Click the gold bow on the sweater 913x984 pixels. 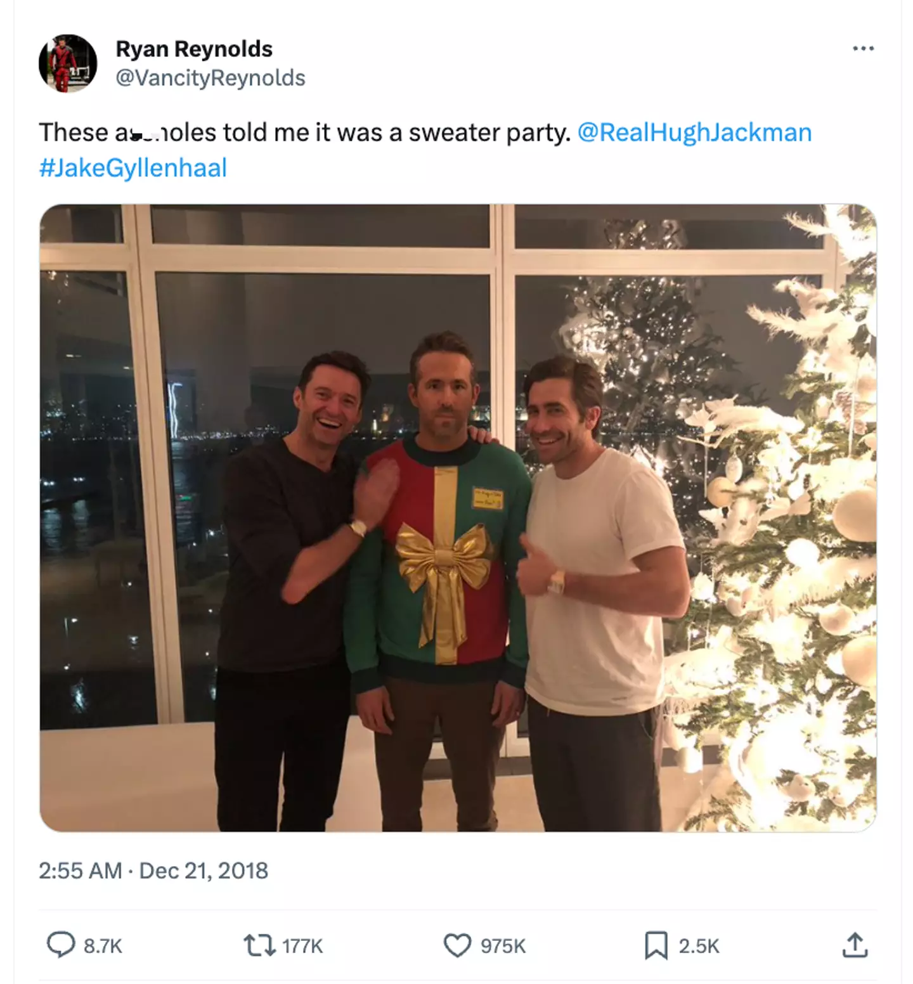(x=444, y=558)
